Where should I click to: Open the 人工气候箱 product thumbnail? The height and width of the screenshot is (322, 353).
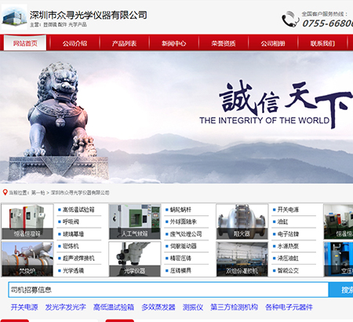pos(135,221)
